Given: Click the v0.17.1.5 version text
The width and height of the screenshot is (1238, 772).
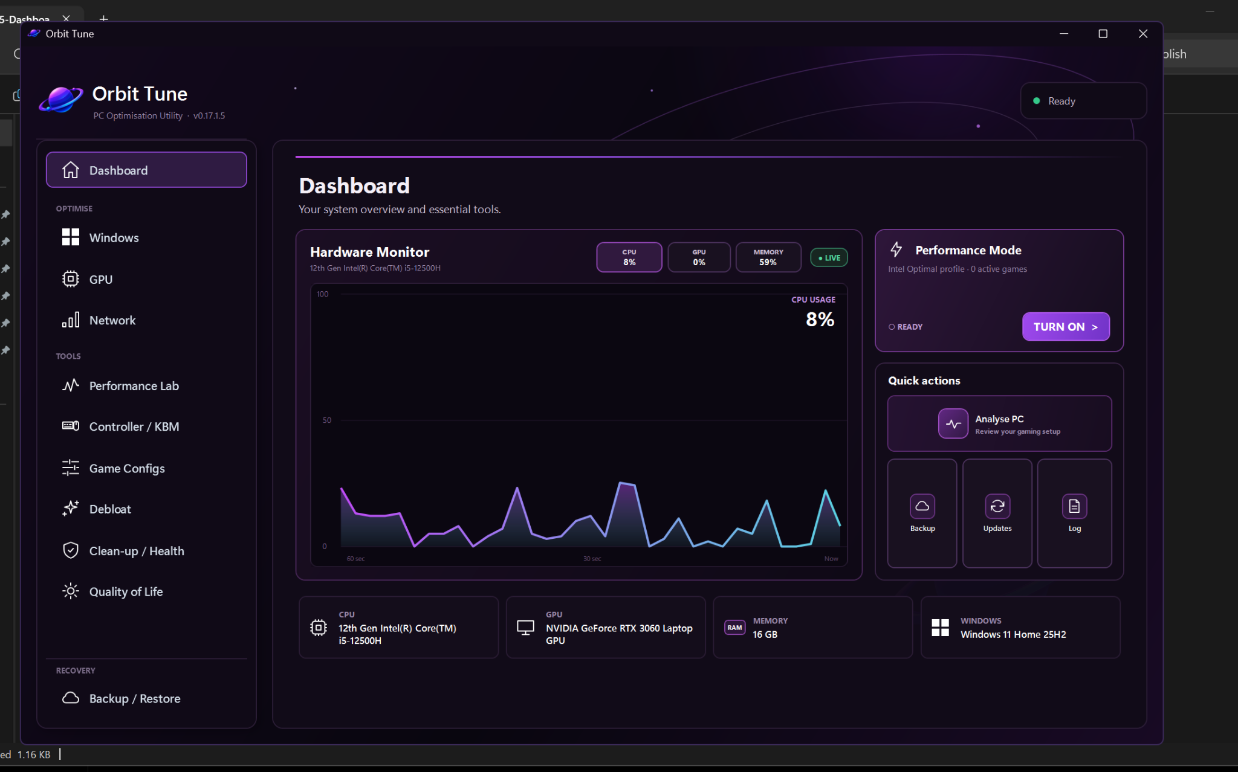Looking at the screenshot, I should point(209,115).
